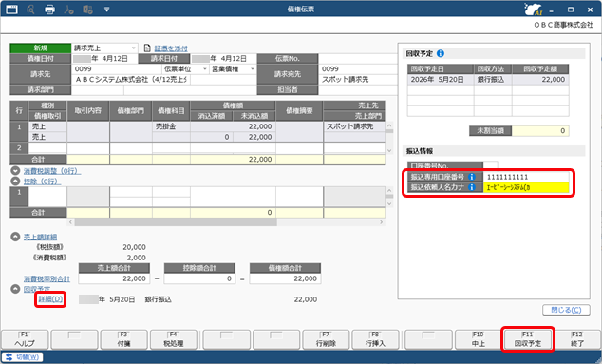Click the 振込専用口座番号 input field
Screen dimensions: 602x364
(526, 177)
